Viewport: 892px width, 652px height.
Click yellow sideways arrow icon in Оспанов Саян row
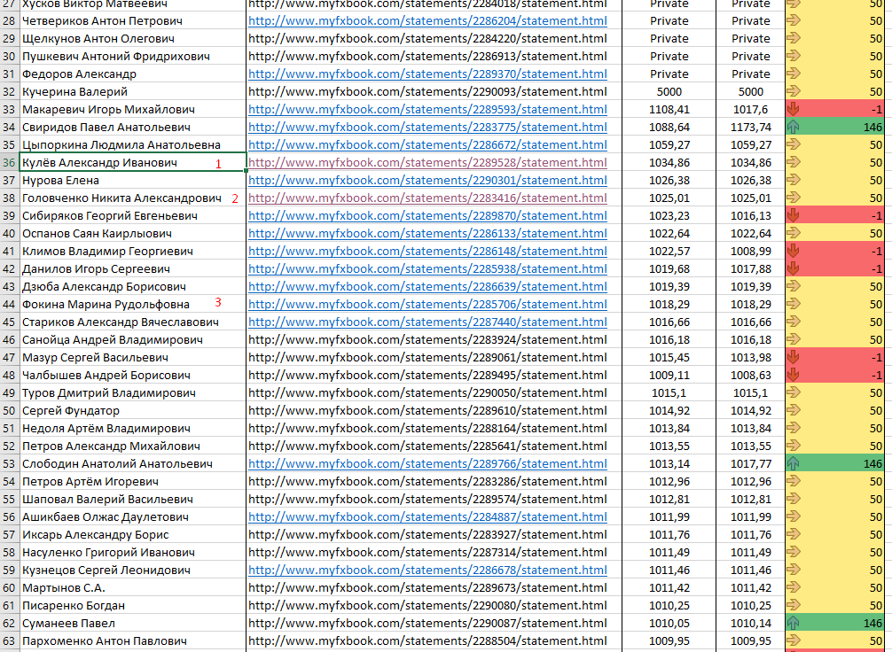793,233
